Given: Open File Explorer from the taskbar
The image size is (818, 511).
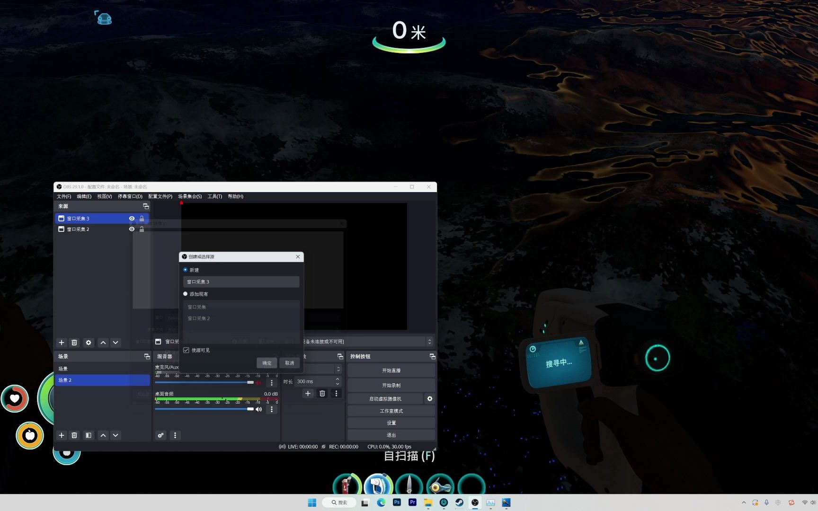Looking at the screenshot, I should coord(428,502).
